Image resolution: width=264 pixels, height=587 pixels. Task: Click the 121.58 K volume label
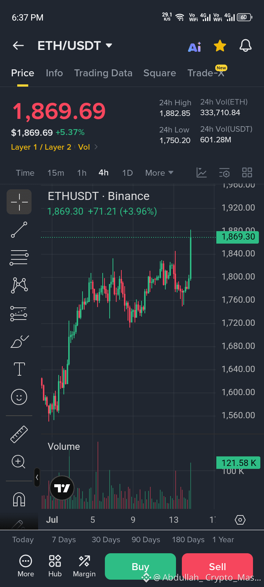coord(238,463)
